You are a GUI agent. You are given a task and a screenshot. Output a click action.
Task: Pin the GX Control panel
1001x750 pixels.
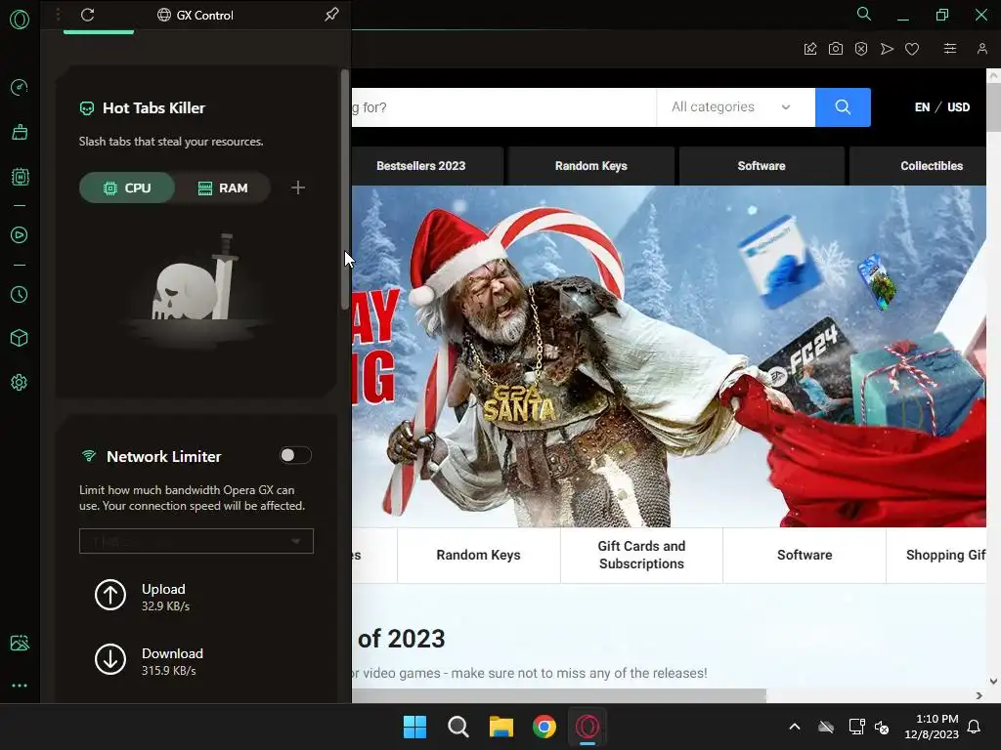[x=331, y=14]
